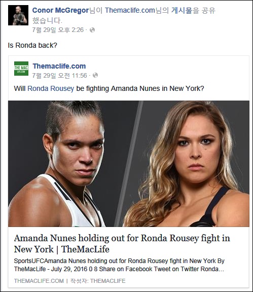The height and width of the screenshot is (292, 253).
Task: Click the THEMACLIFE.COM source domain label
Action: [x=39, y=281]
